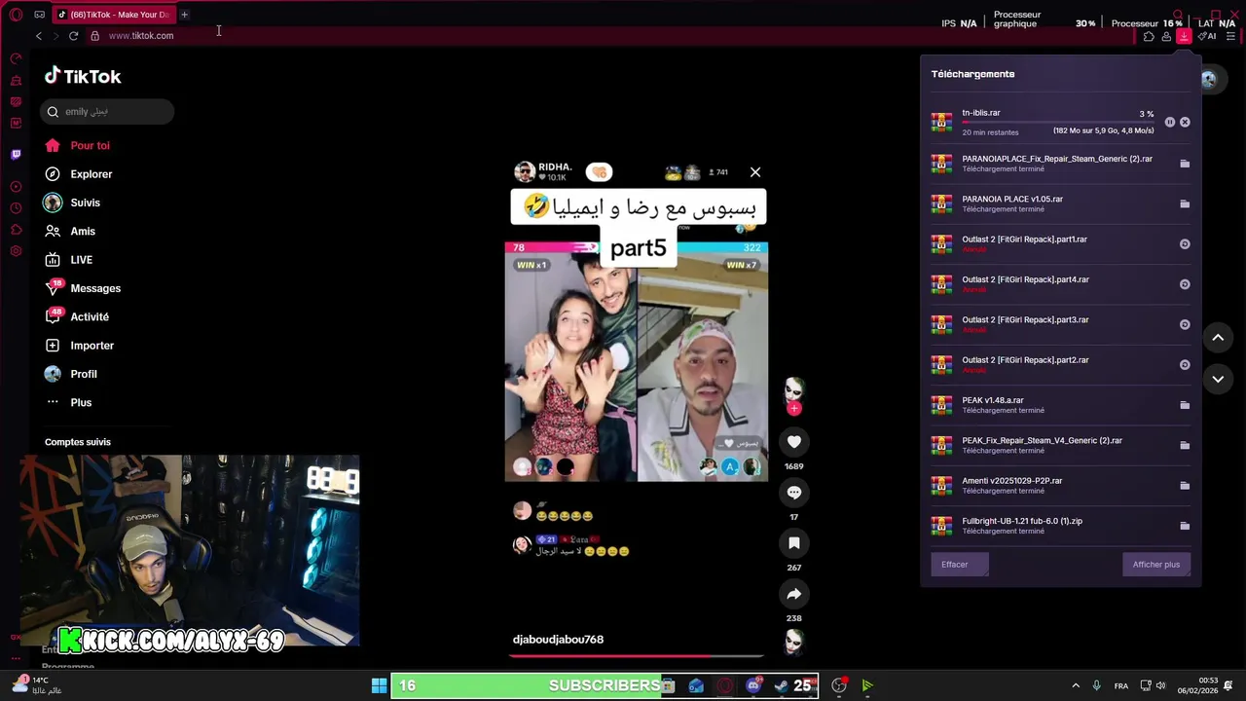Open the Suivis following feed
Image resolution: width=1246 pixels, height=701 pixels.
72,203
